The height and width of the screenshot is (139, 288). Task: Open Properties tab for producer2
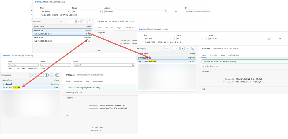(213, 55)
